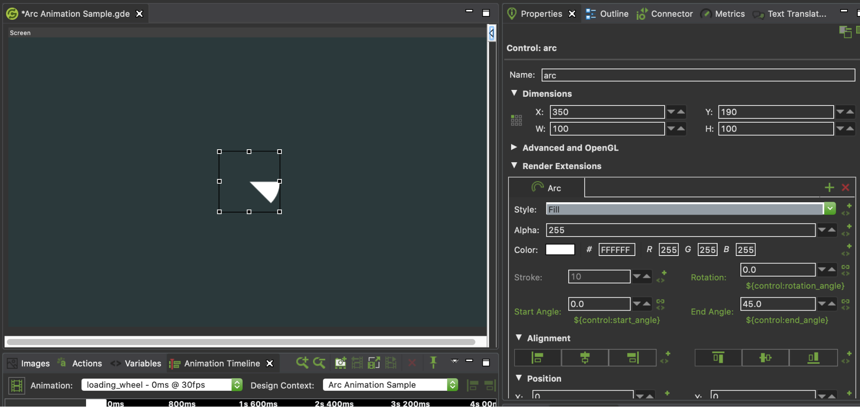Open the Design Context dropdown
This screenshot has height=407, width=860.
(391, 385)
